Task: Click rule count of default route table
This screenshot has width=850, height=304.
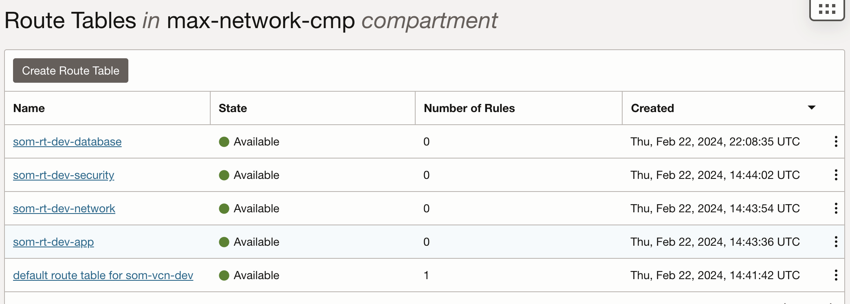Action: click(426, 275)
